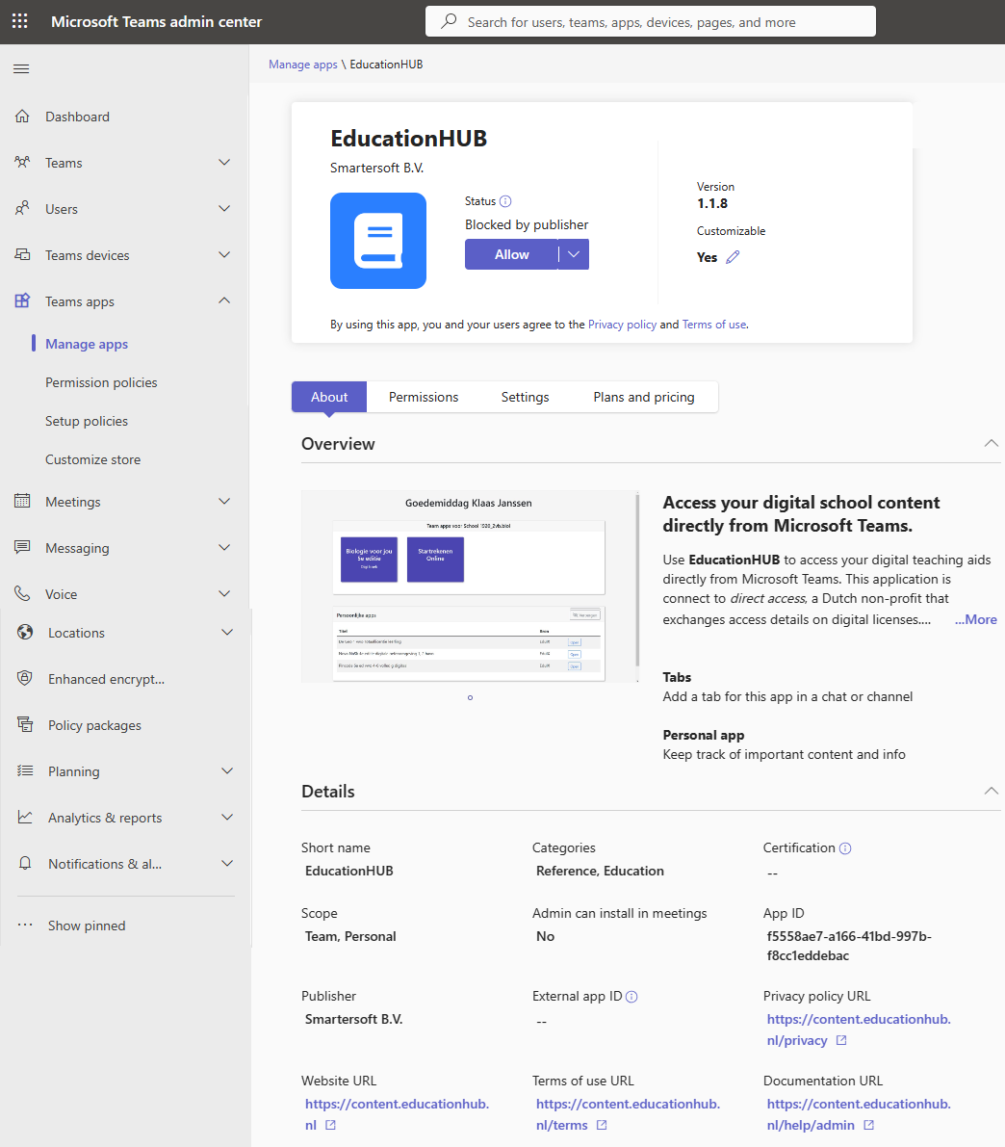
Task: Click external link icon beside nl/help/admin
Action: tap(869, 1125)
